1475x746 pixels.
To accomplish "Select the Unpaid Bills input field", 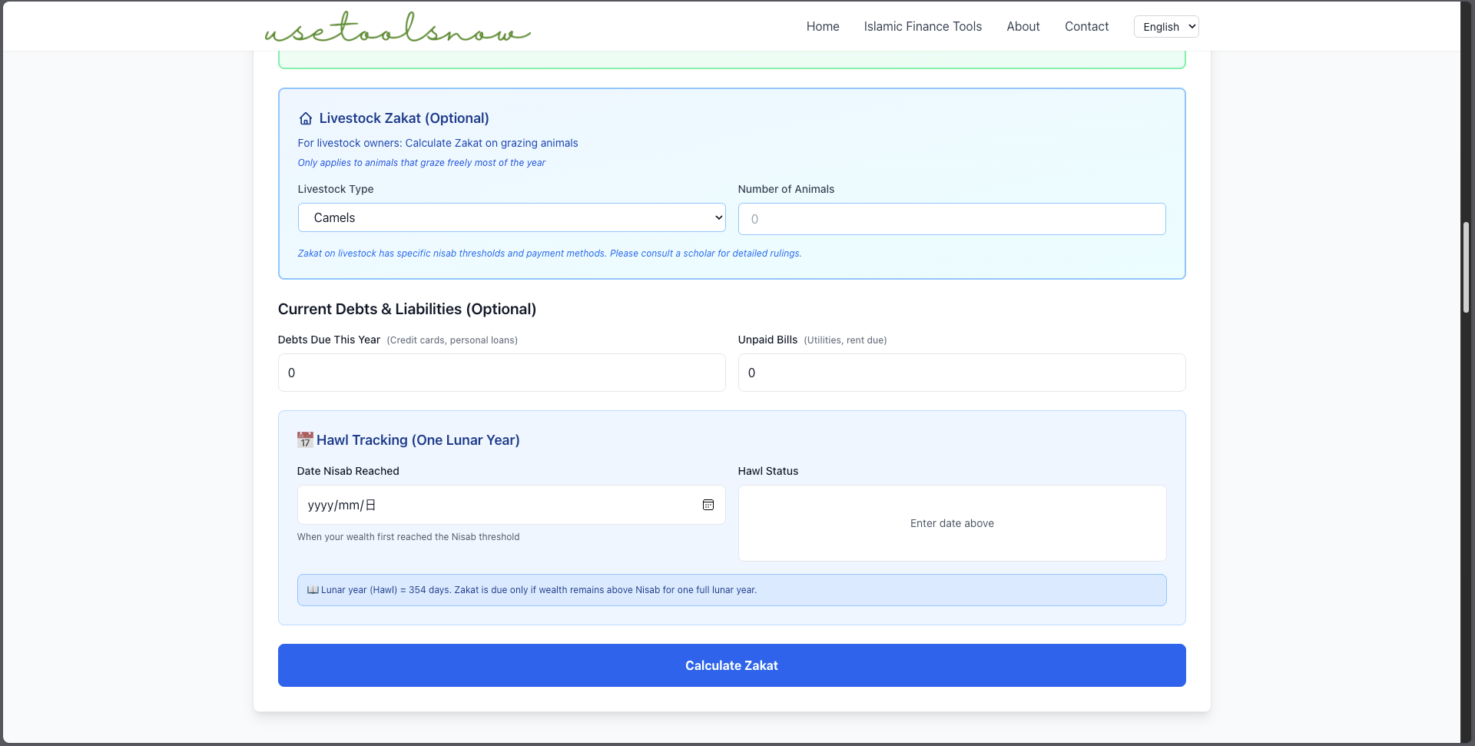I will [x=961, y=373].
